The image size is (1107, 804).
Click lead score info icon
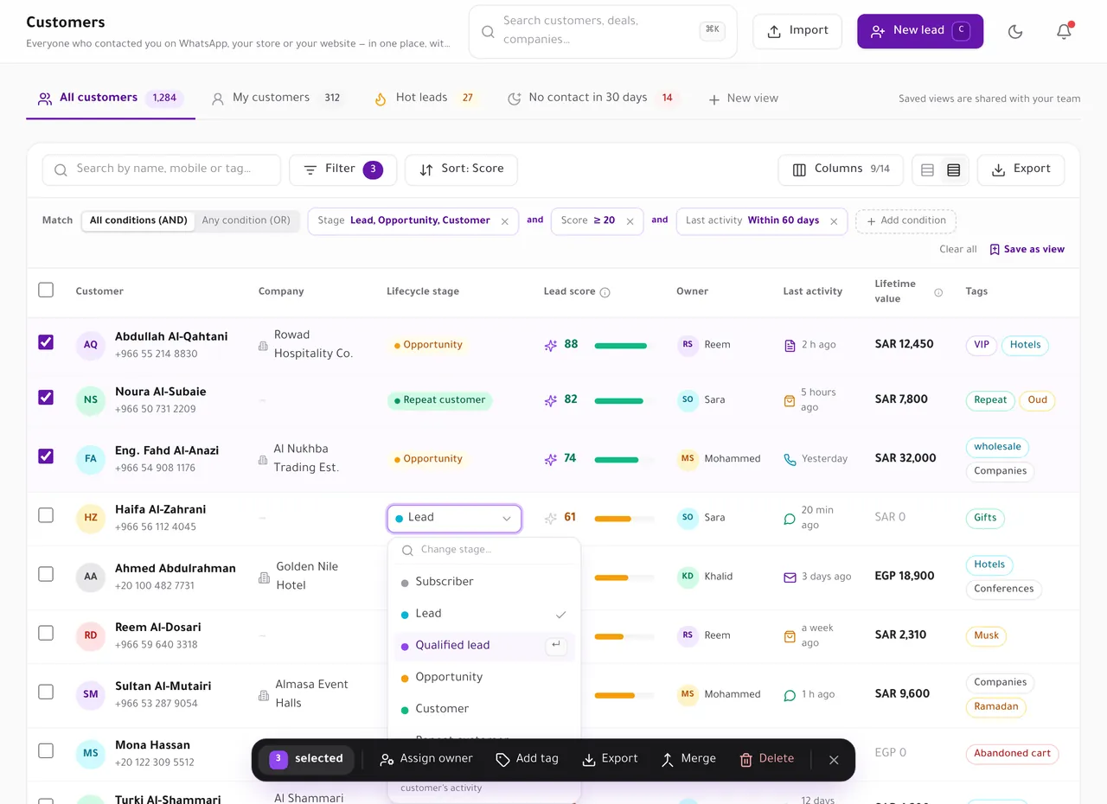click(x=605, y=292)
